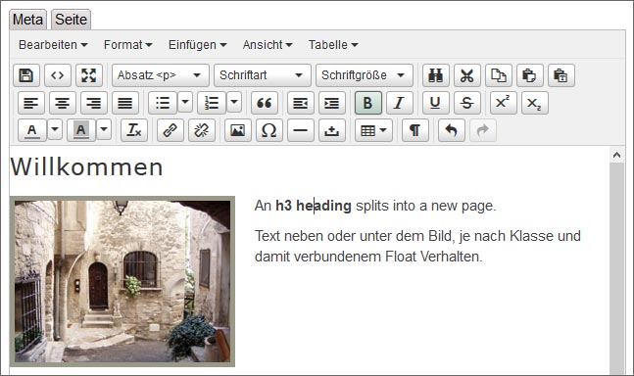Apply blockquote formatting
Viewport: 634px width, 376px height.
[265, 103]
